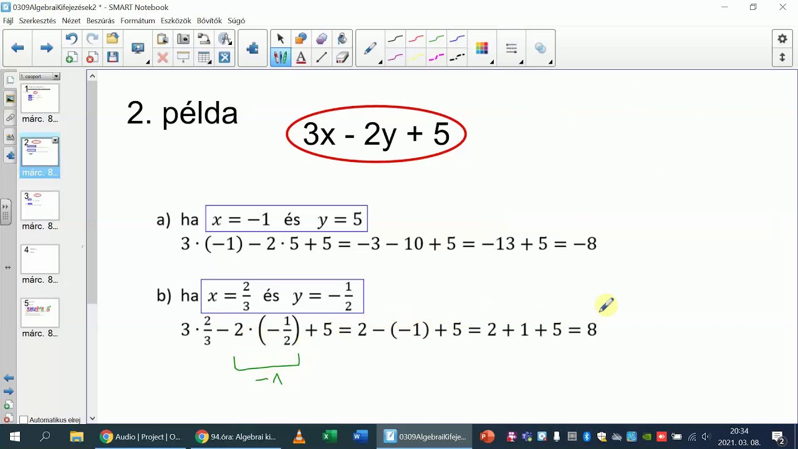Select the Lines tool
This screenshot has height=449, width=798.
click(322, 57)
